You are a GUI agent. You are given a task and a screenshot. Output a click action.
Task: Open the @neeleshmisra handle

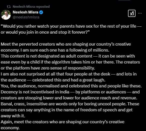(26, 17)
